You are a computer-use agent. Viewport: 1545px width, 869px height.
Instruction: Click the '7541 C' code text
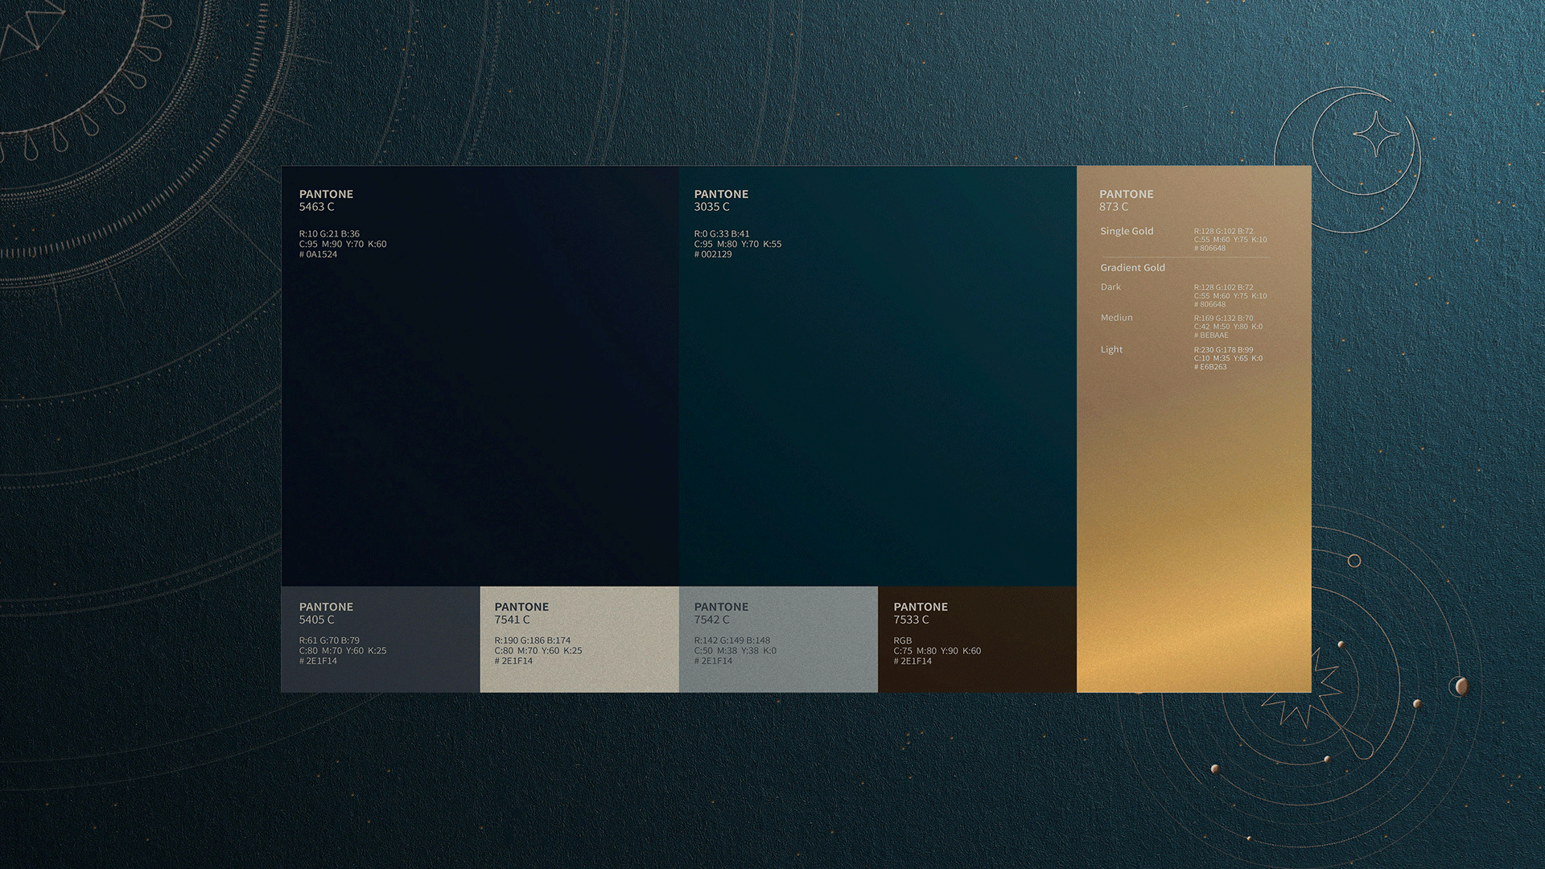[x=512, y=620]
